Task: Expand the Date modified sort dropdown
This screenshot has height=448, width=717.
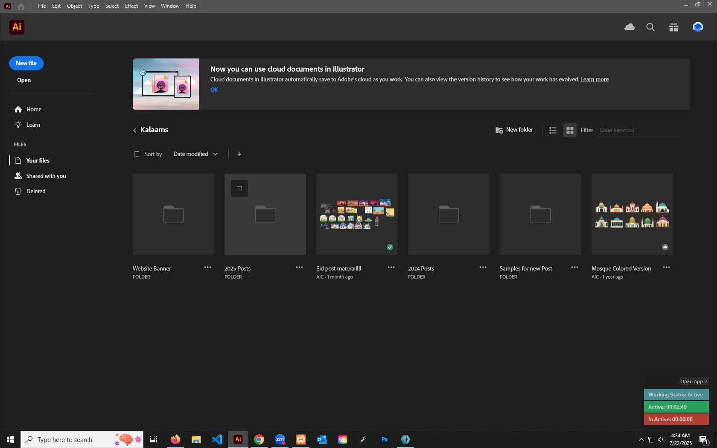Action: pyautogui.click(x=195, y=154)
